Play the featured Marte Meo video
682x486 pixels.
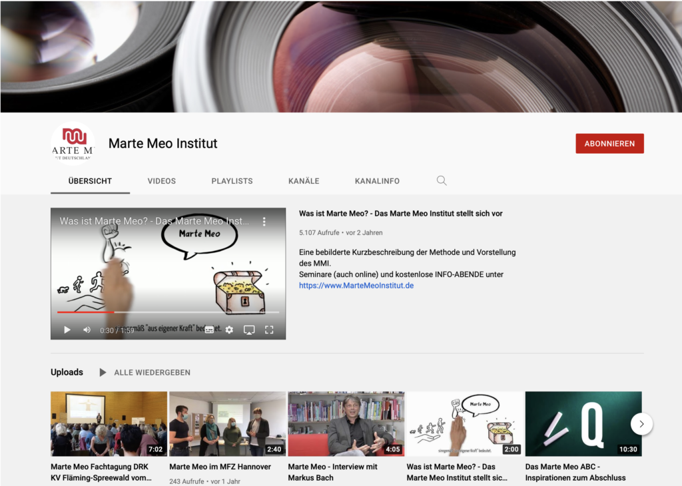67,330
